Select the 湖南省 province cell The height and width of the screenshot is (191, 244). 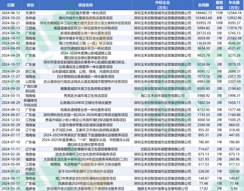(30, 23)
